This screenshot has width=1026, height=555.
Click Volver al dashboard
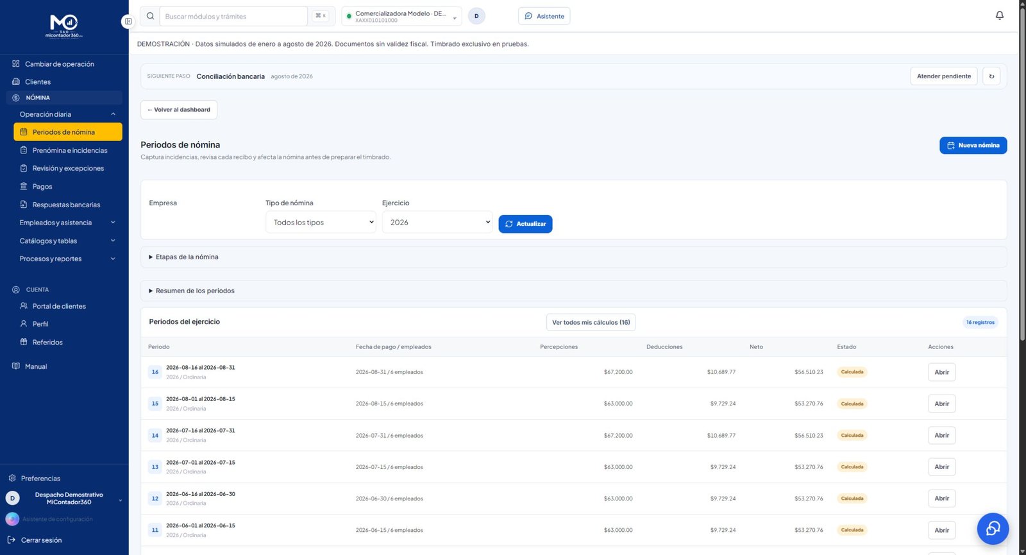coord(179,110)
